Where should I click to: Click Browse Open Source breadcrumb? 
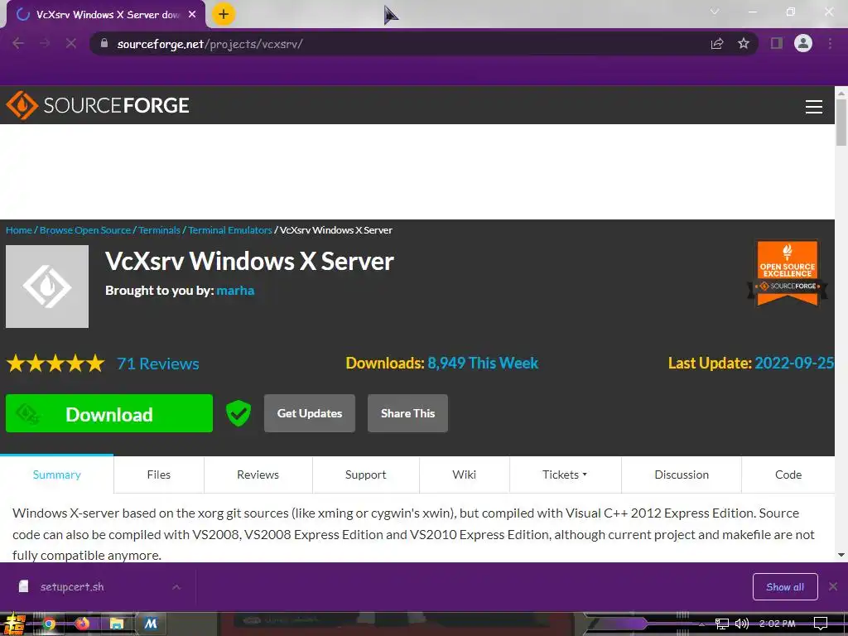(x=85, y=230)
